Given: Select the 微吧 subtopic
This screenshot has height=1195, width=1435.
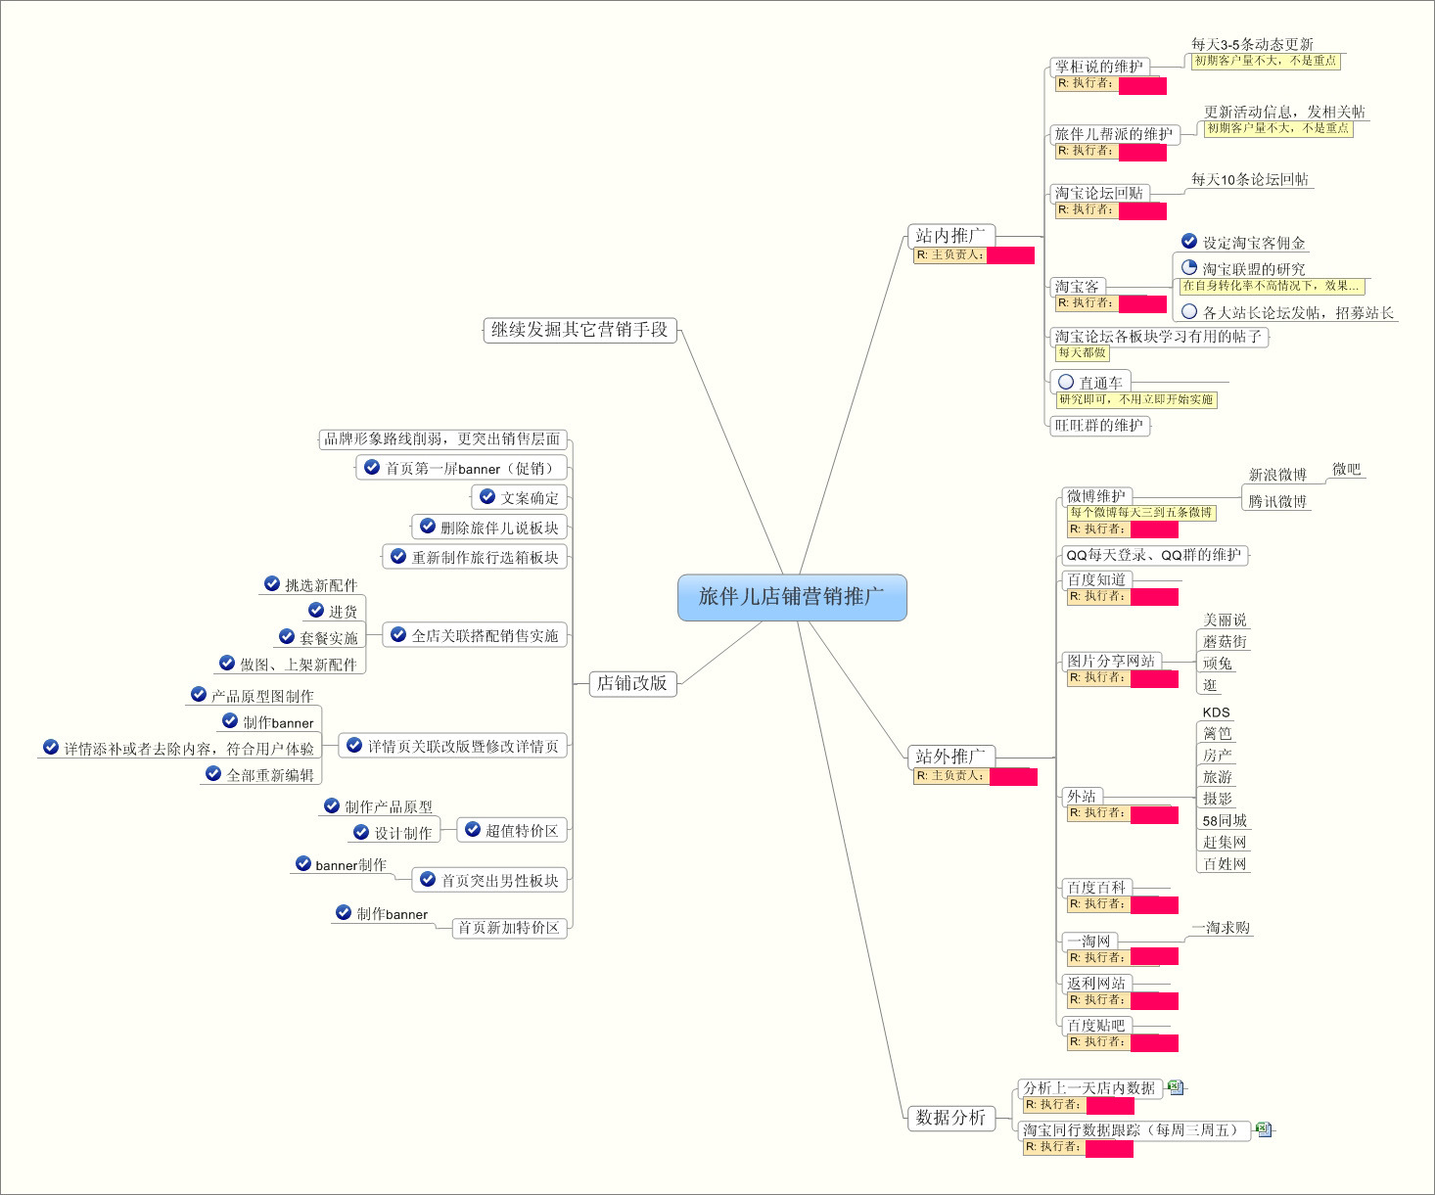Looking at the screenshot, I should 1347,470.
